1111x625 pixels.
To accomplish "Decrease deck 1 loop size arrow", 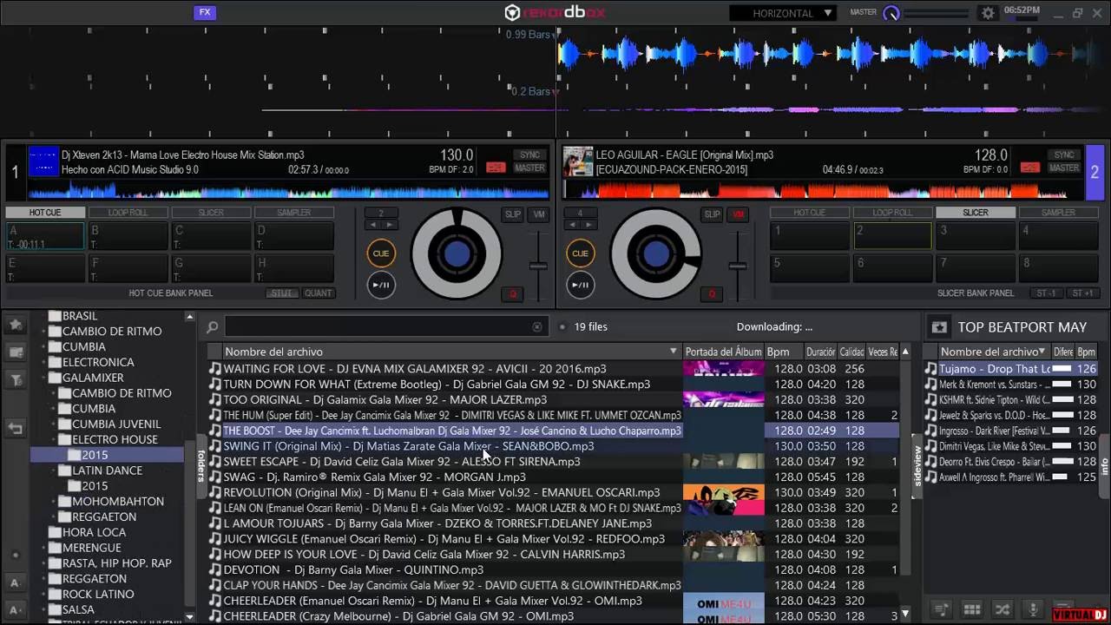I will click(x=373, y=225).
